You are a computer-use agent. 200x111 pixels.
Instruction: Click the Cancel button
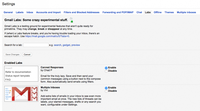(x=27, y=54)
